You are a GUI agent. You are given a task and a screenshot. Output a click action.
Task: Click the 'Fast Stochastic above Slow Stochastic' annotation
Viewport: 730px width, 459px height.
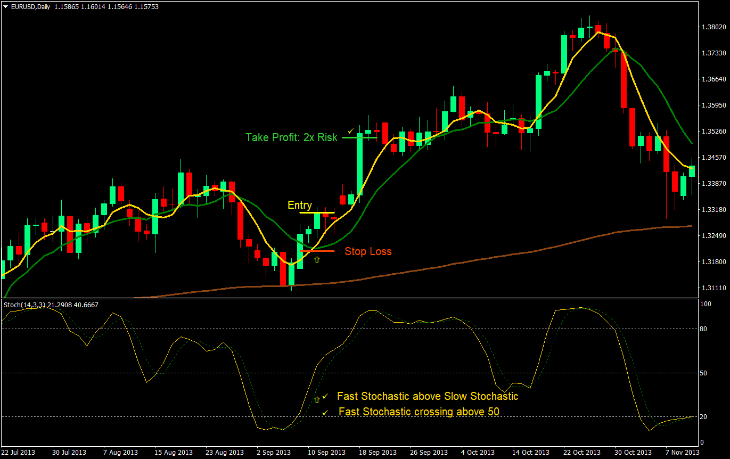428,397
